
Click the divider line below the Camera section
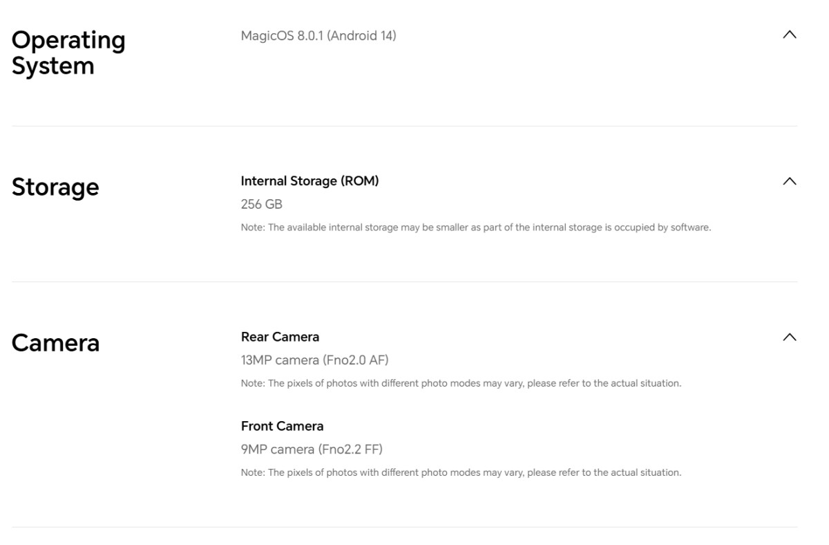(x=405, y=528)
